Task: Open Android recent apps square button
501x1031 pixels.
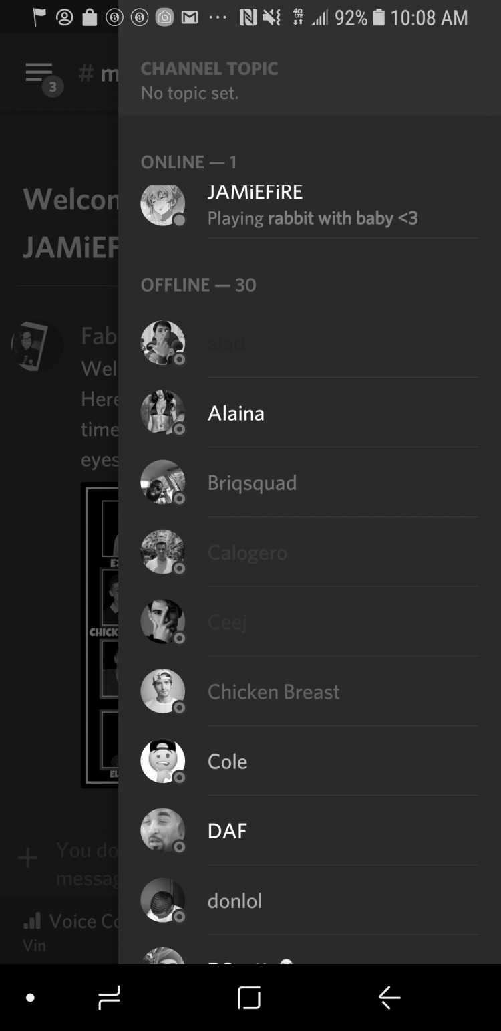Action: pyautogui.click(x=249, y=998)
